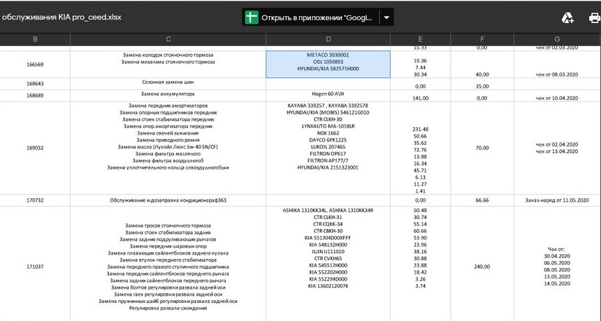Screen dimensions: 601x321
Task: Click the cell with mileage 169032
Action: tap(35, 148)
